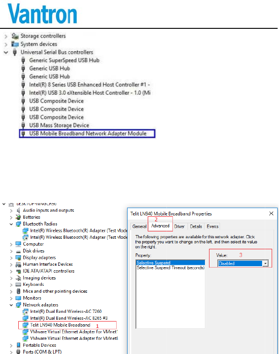The width and height of the screenshot is (279, 354).
Task: Click the Display adapters category icon
Action: coord(18,257)
